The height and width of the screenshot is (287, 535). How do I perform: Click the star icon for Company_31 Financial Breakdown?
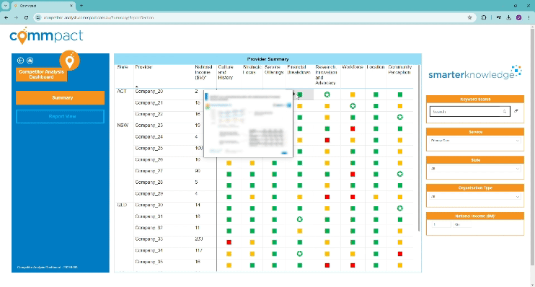[299, 219]
